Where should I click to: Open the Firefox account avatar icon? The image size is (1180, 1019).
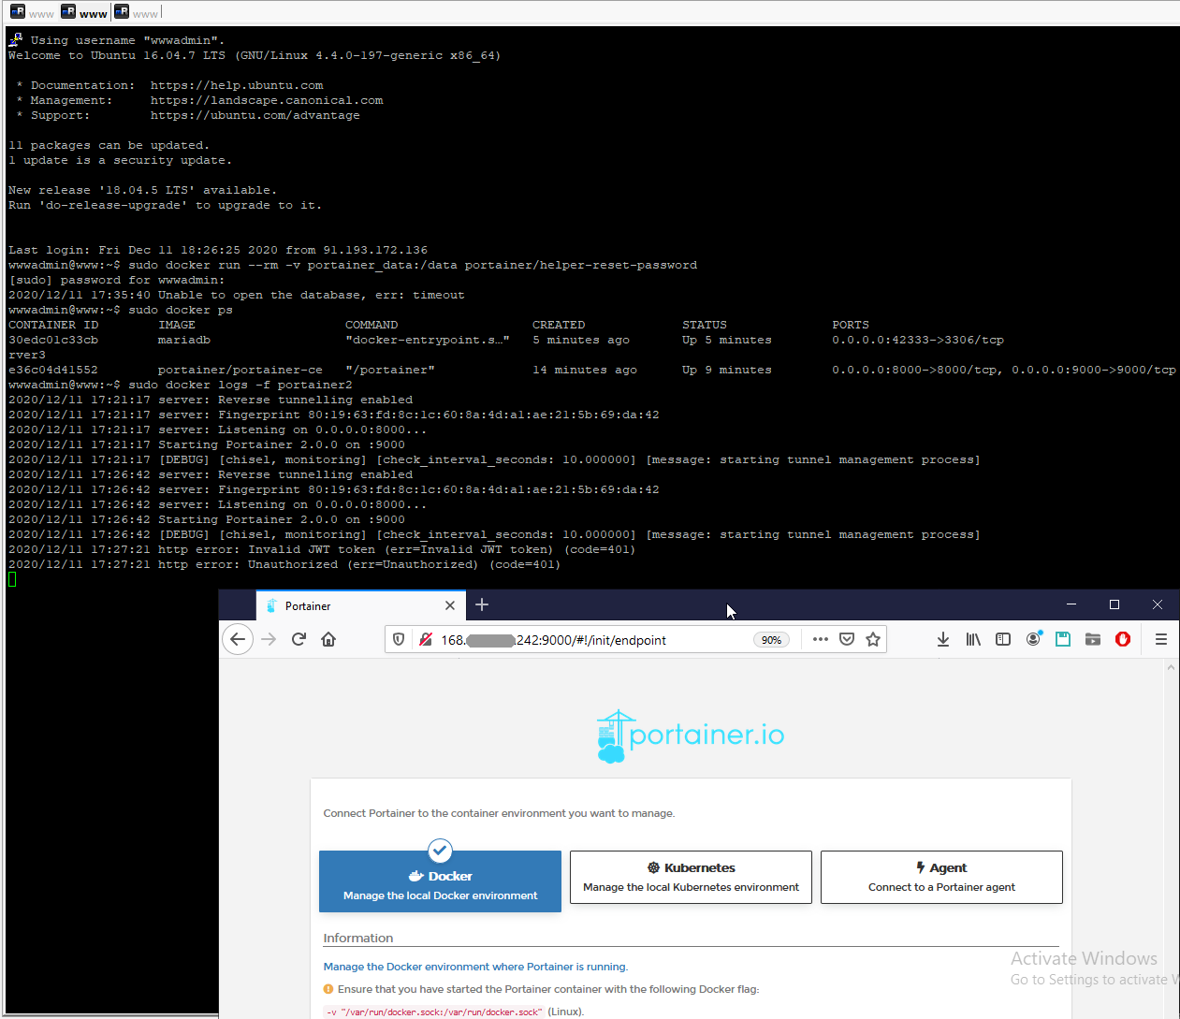click(x=1033, y=639)
